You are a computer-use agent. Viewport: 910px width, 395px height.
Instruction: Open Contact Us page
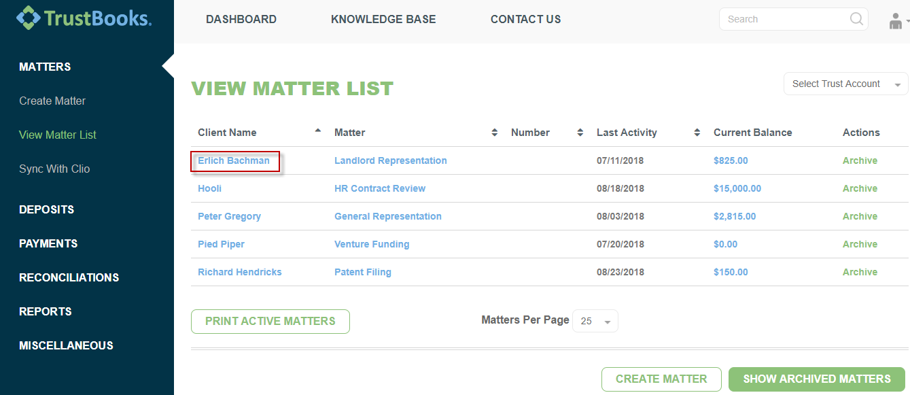pos(526,19)
